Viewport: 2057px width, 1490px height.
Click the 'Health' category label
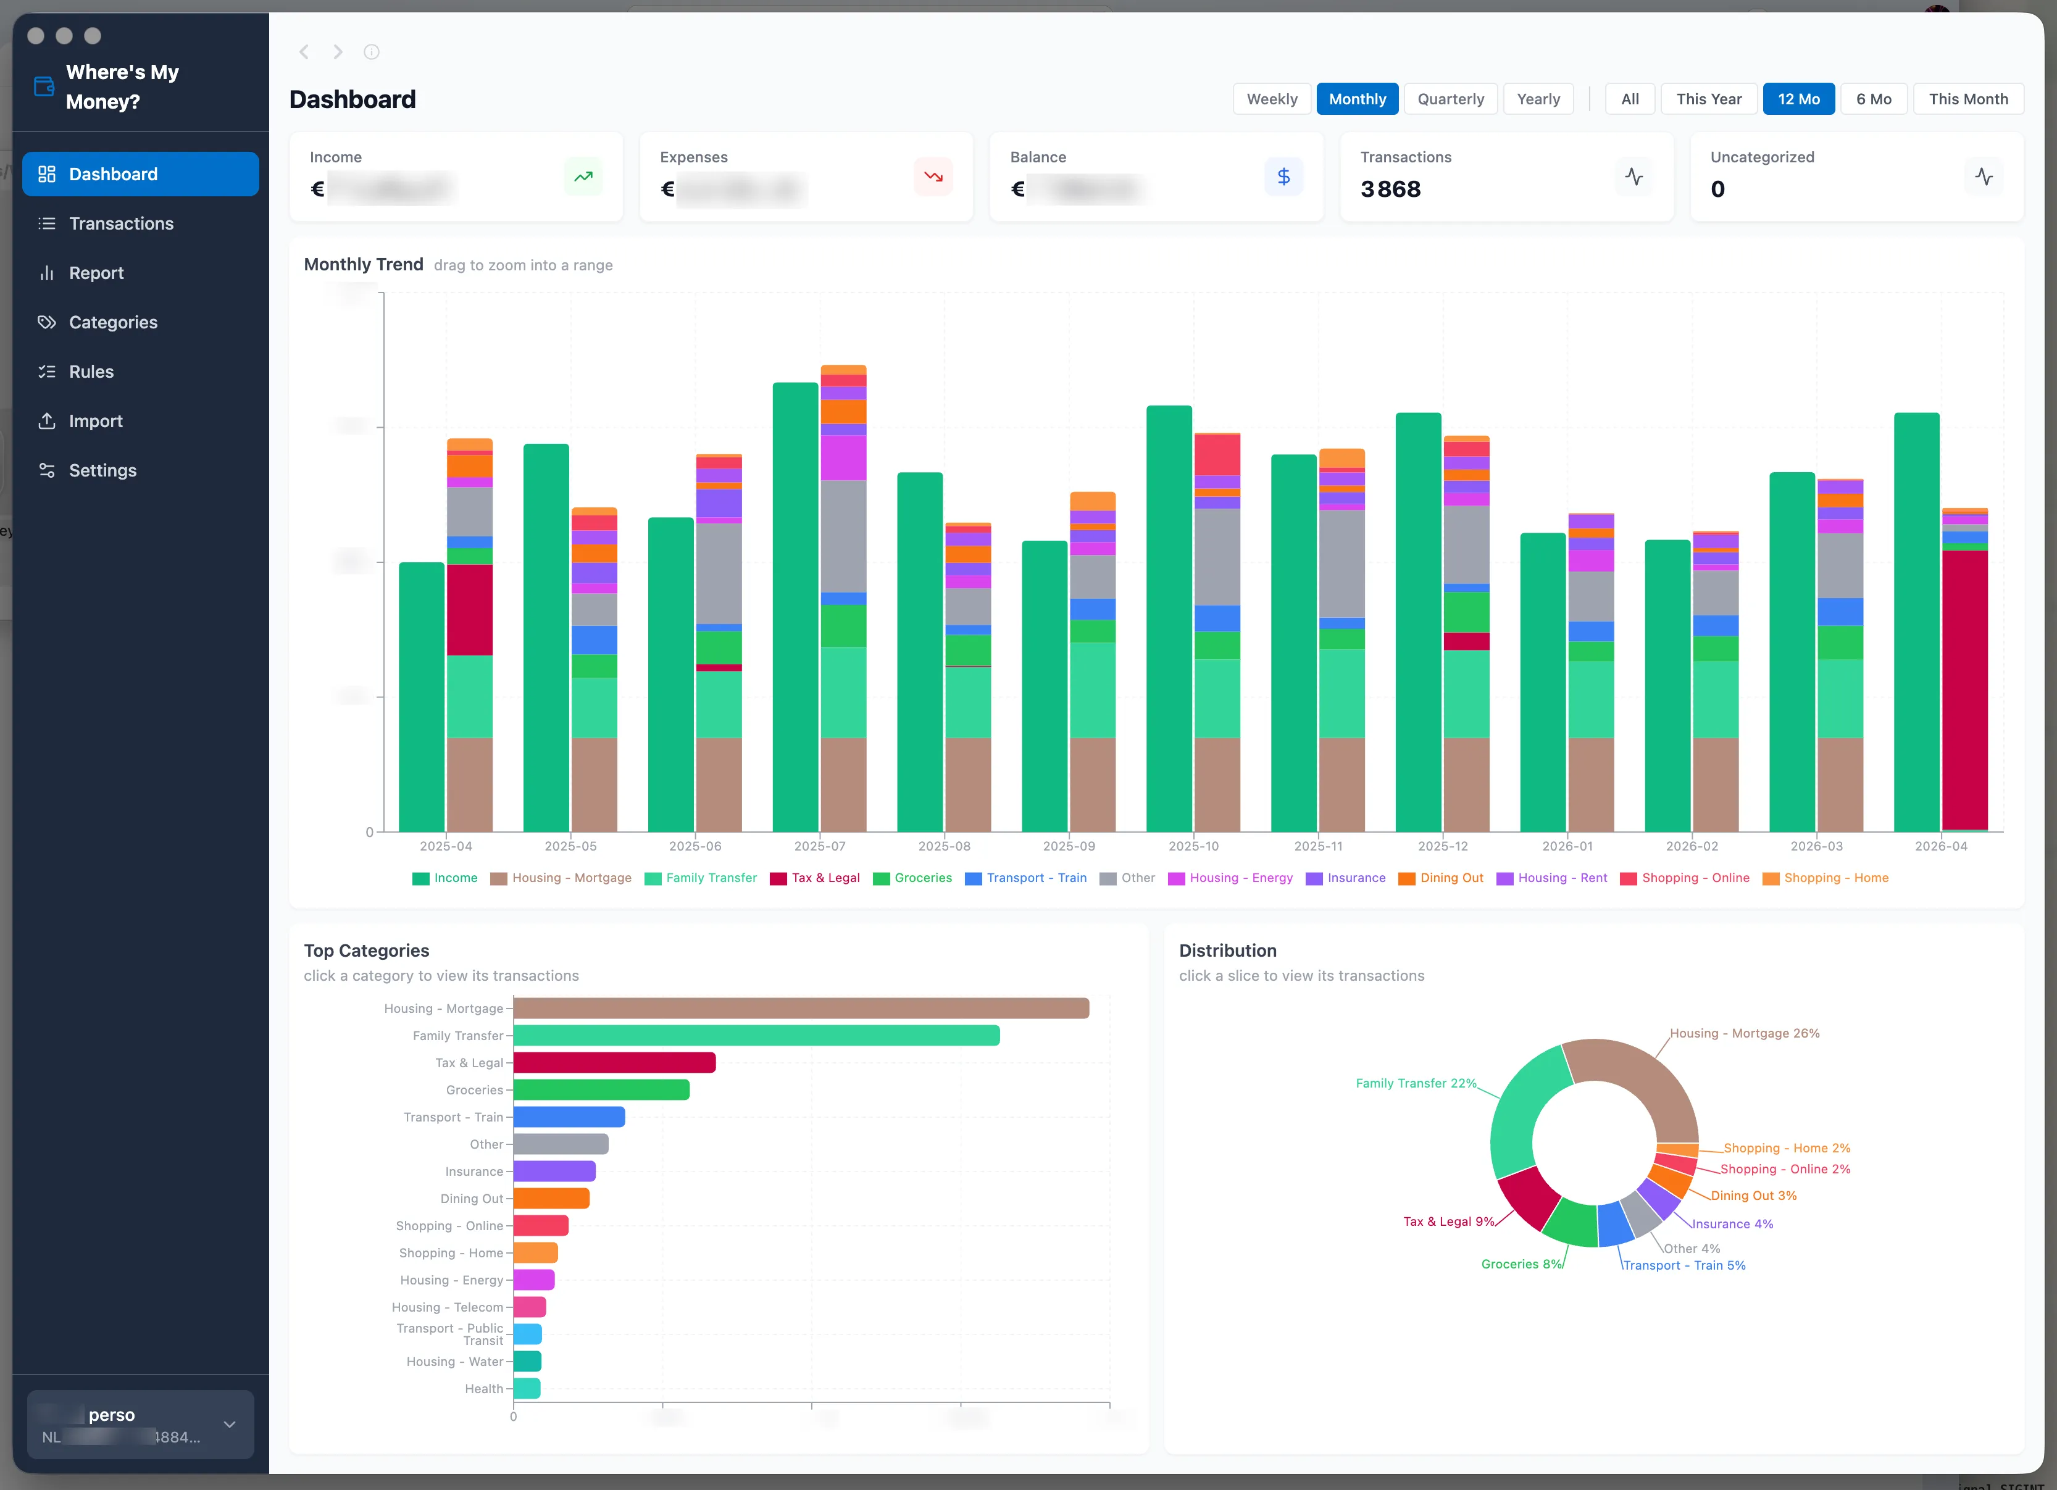483,1388
